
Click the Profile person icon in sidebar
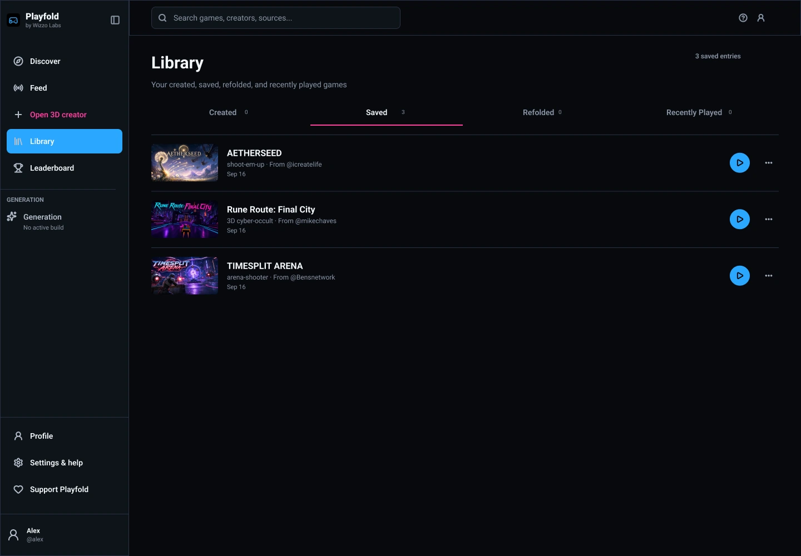(x=18, y=436)
